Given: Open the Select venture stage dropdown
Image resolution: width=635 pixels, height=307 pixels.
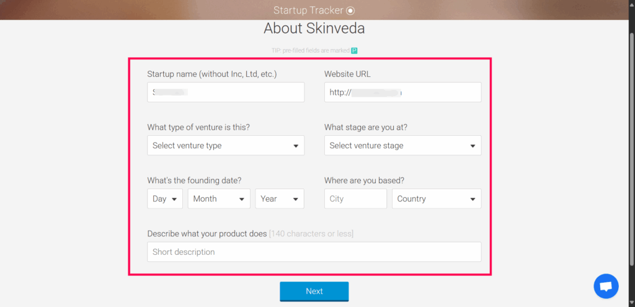Looking at the screenshot, I should (402, 145).
